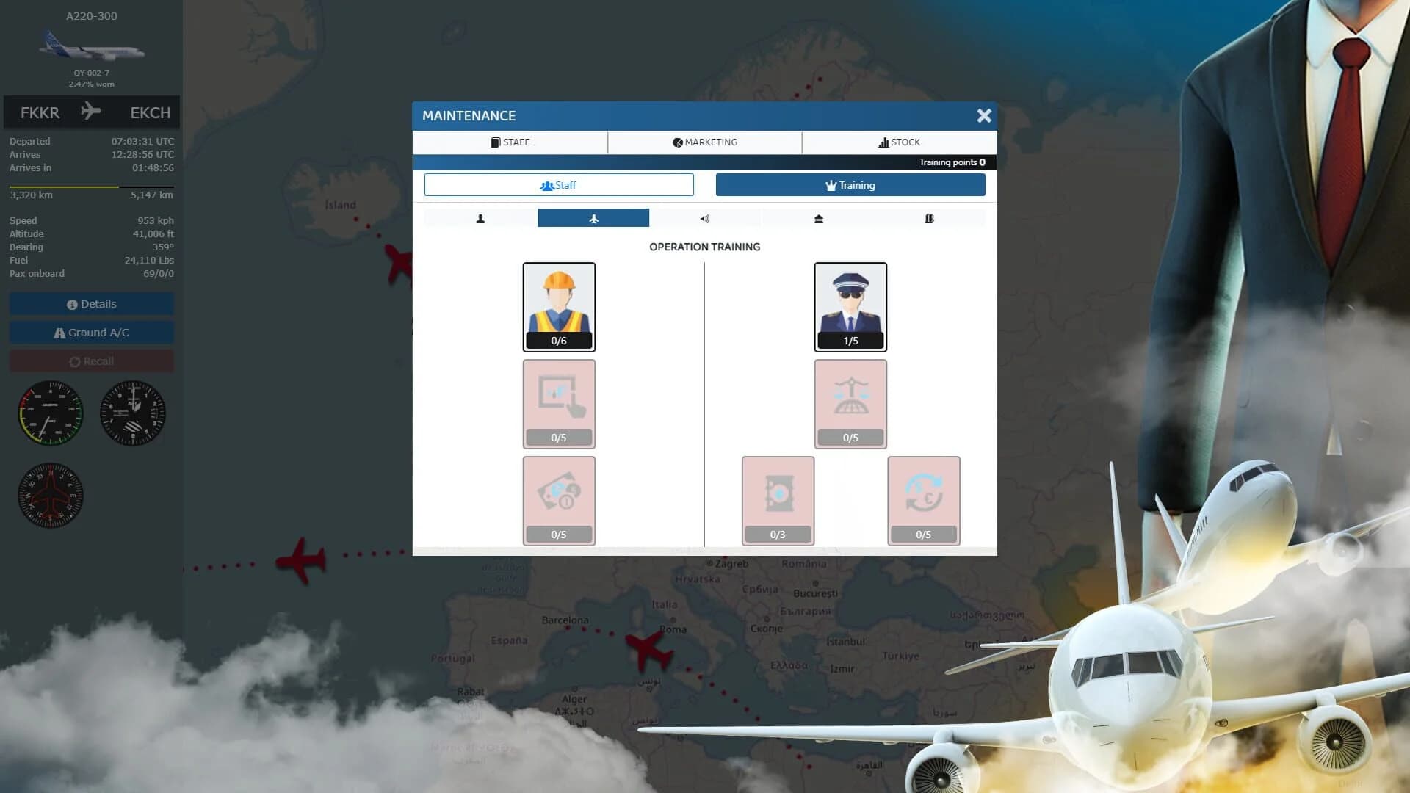
Task: Click the Ground A/C button
Action: [x=91, y=332]
